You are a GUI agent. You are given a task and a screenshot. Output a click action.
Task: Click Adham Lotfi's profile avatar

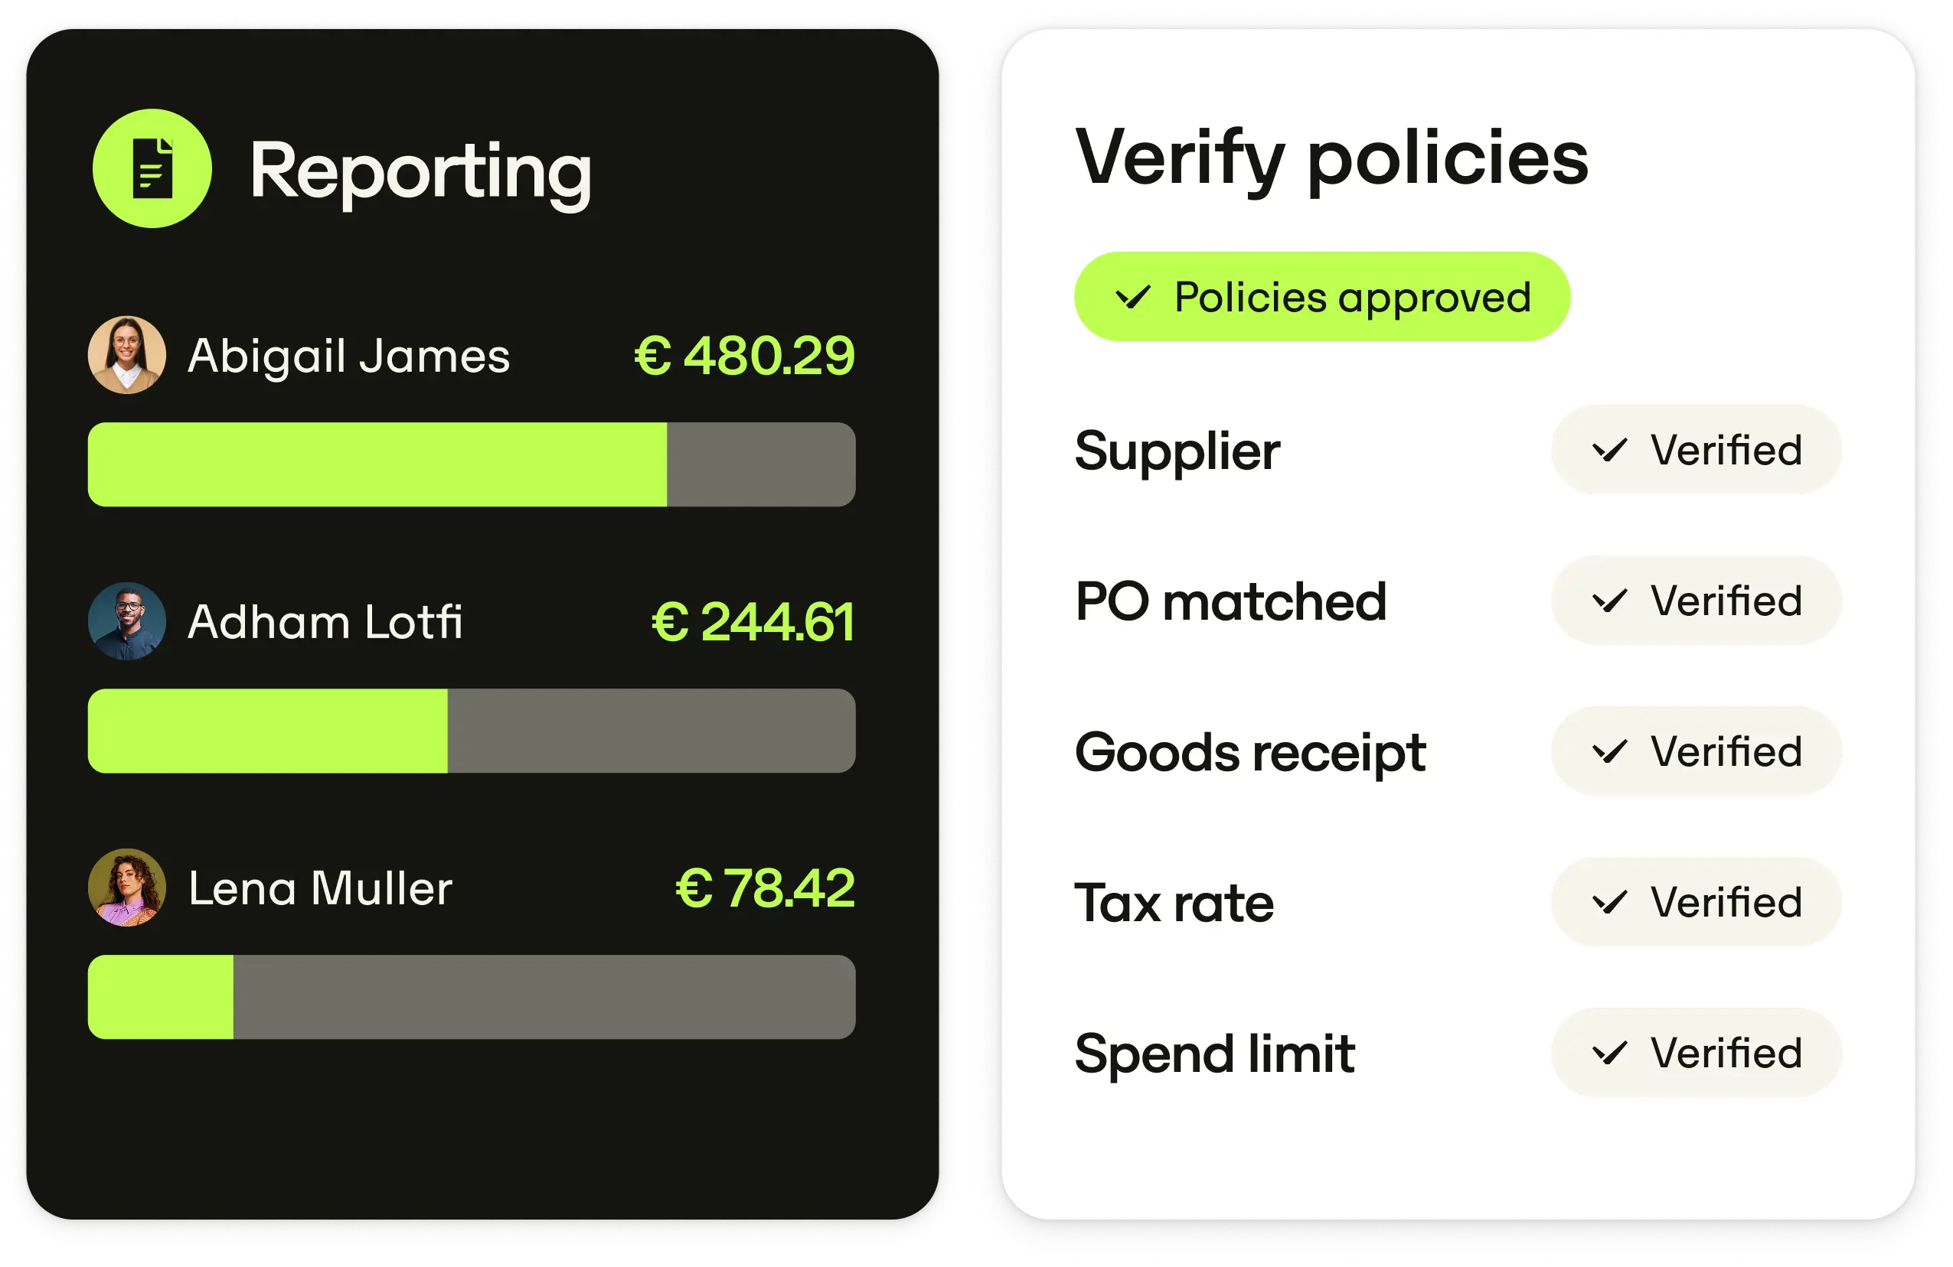127,621
